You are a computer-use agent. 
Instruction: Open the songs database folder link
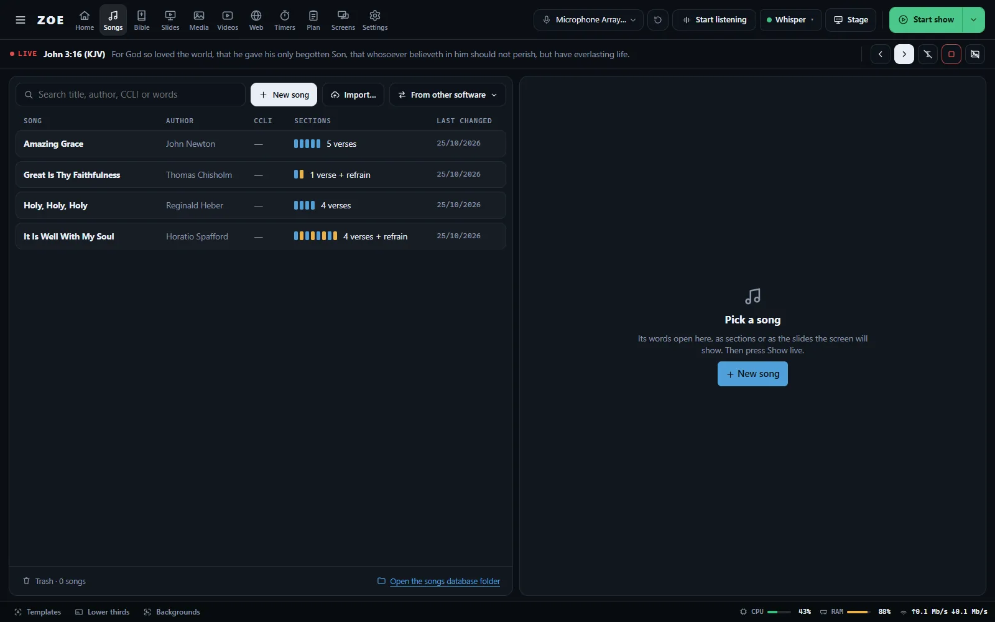pyautogui.click(x=445, y=581)
